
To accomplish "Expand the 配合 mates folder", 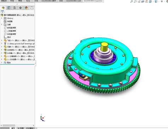I will 2,62.
